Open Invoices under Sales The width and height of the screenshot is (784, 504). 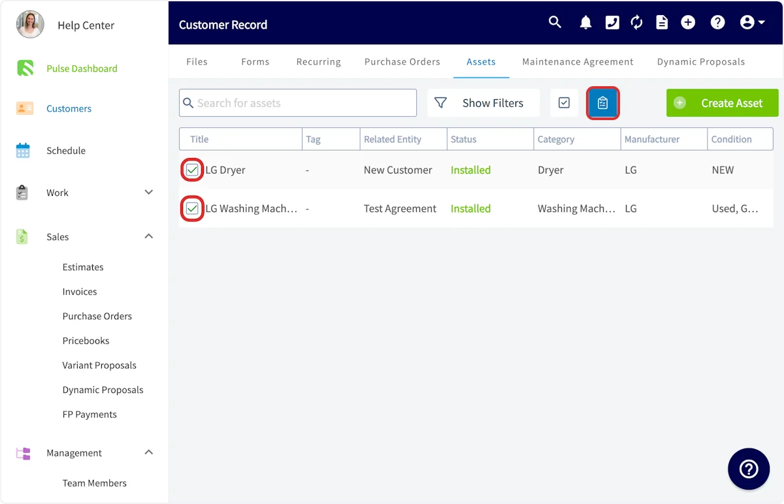(80, 292)
